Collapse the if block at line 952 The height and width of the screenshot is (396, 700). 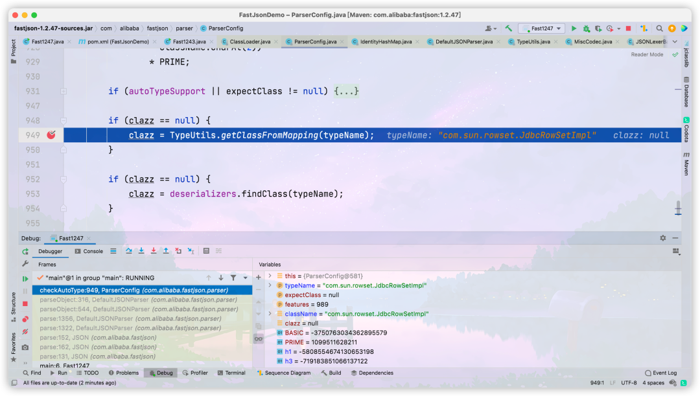(64, 179)
